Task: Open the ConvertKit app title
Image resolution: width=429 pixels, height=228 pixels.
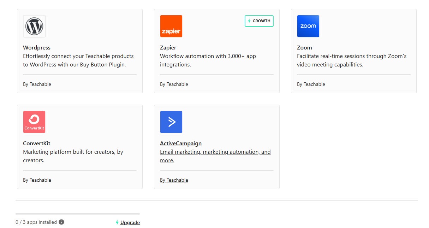Action: [37, 143]
